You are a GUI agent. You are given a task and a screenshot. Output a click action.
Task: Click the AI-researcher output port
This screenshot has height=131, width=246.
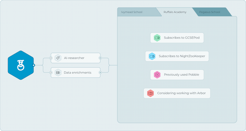coord(100,58)
